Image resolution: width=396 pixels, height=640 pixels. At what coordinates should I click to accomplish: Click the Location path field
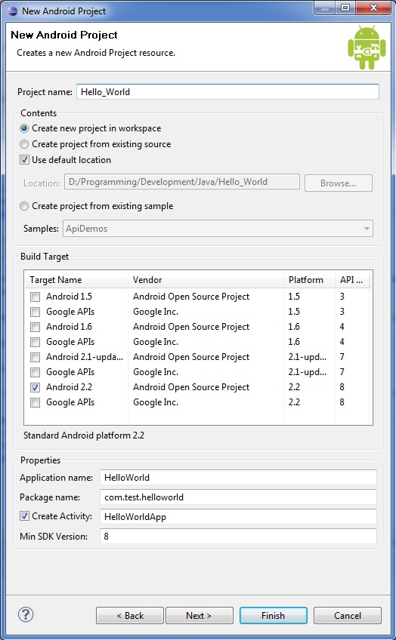[182, 182]
